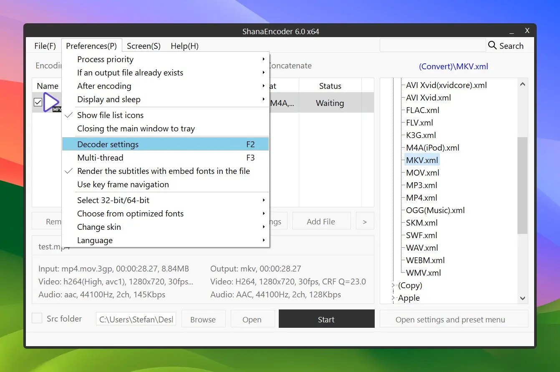Expand the Apple preset folder
Screen dimensions: 560x372
click(x=393, y=298)
